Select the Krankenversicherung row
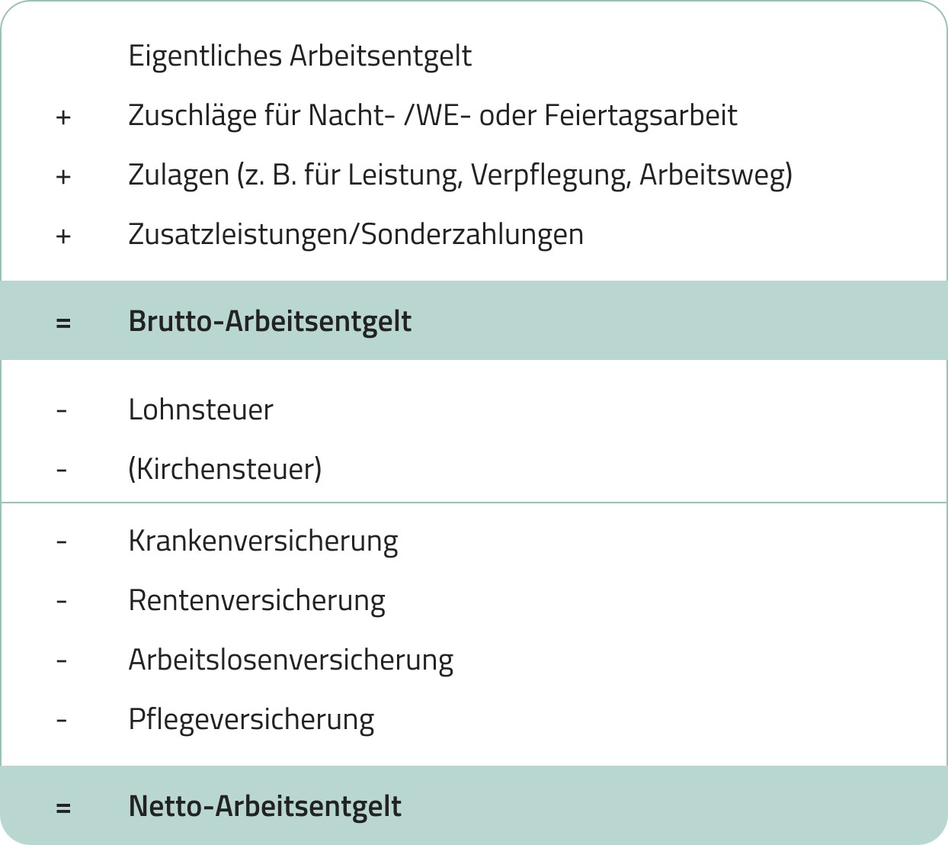Viewport: 948px width, 845px height. click(x=263, y=541)
